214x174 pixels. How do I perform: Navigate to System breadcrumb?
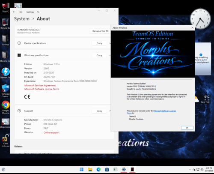click(x=22, y=19)
